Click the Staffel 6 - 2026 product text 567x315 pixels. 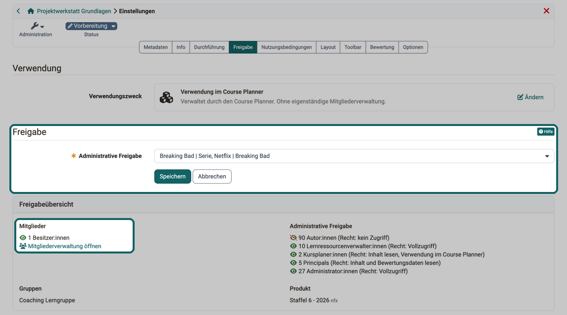[x=310, y=300]
